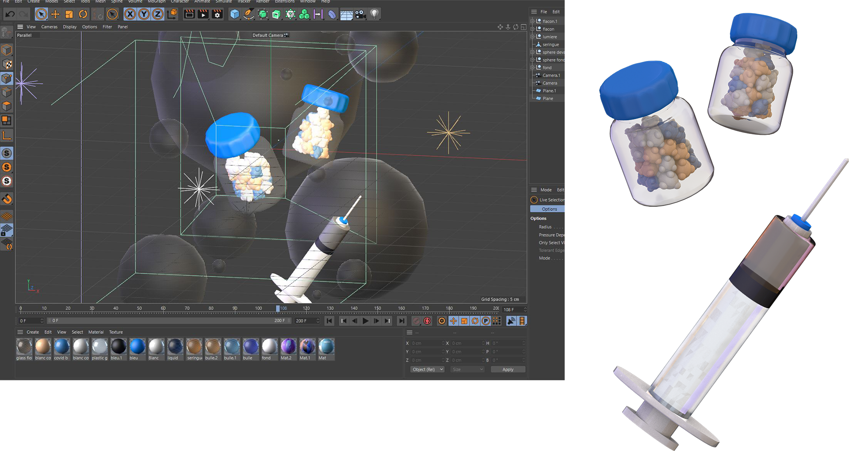
Task: Play the animation forwards
Action: coord(366,321)
